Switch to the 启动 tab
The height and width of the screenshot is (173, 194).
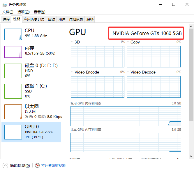[x=52, y=19]
